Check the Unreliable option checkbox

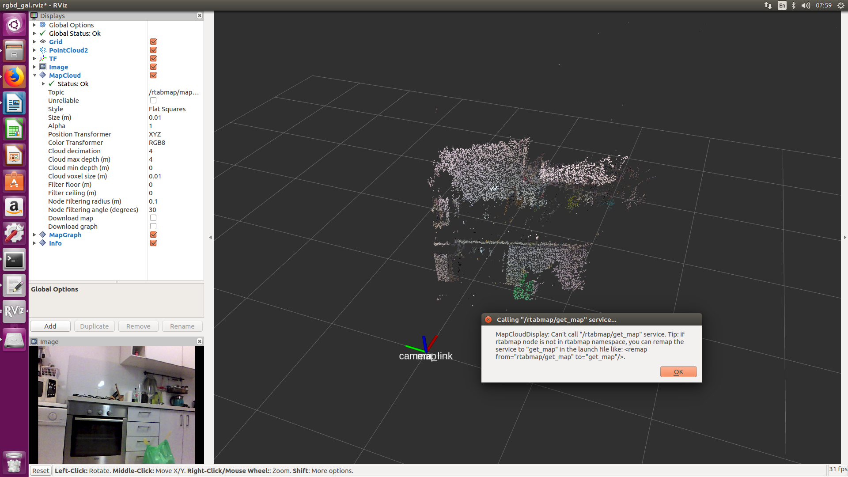(153, 100)
